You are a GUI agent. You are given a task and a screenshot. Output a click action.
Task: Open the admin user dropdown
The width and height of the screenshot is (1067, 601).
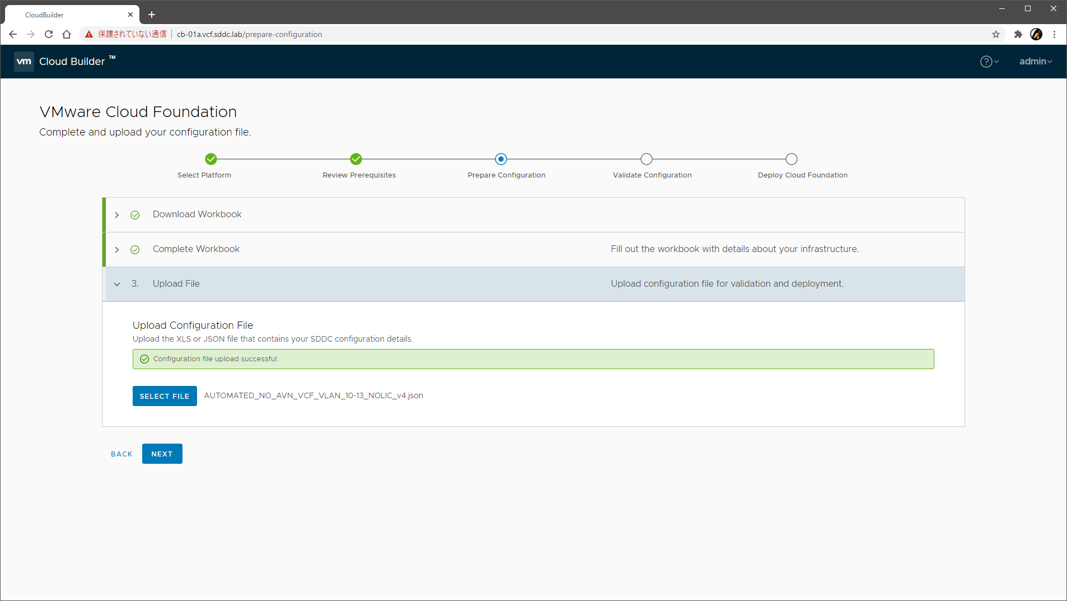pos(1035,62)
